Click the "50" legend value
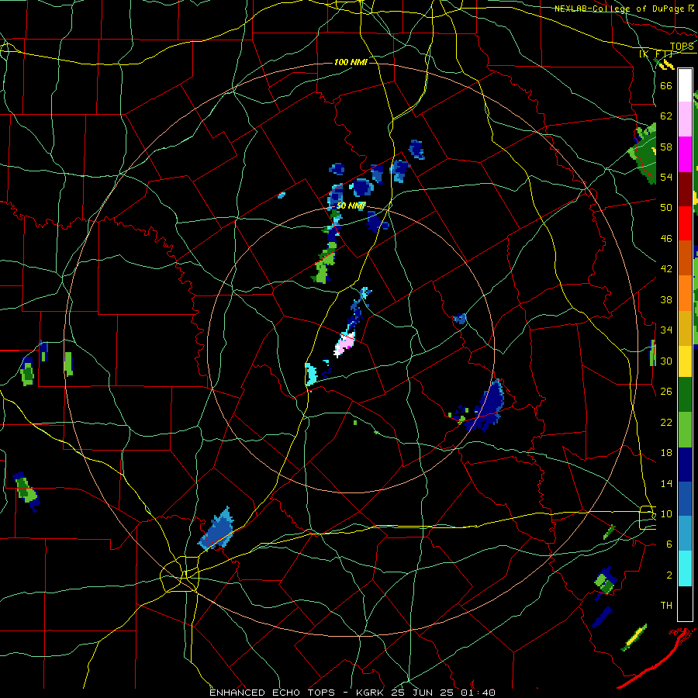This screenshot has width=698, height=698. [666, 207]
